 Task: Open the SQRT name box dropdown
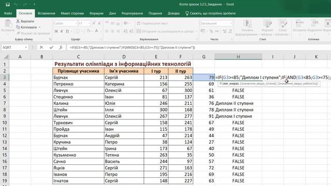(26, 48)
